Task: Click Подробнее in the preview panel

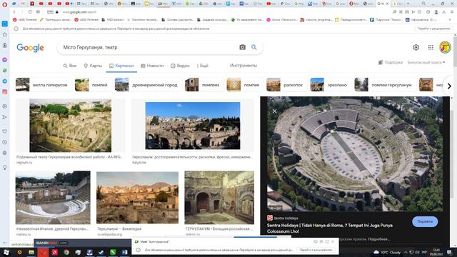Action: 379,239
